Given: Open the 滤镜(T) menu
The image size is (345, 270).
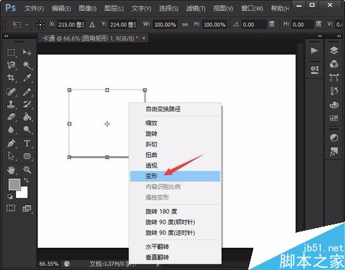Looking at the screenshot, I should coord(196,8).
